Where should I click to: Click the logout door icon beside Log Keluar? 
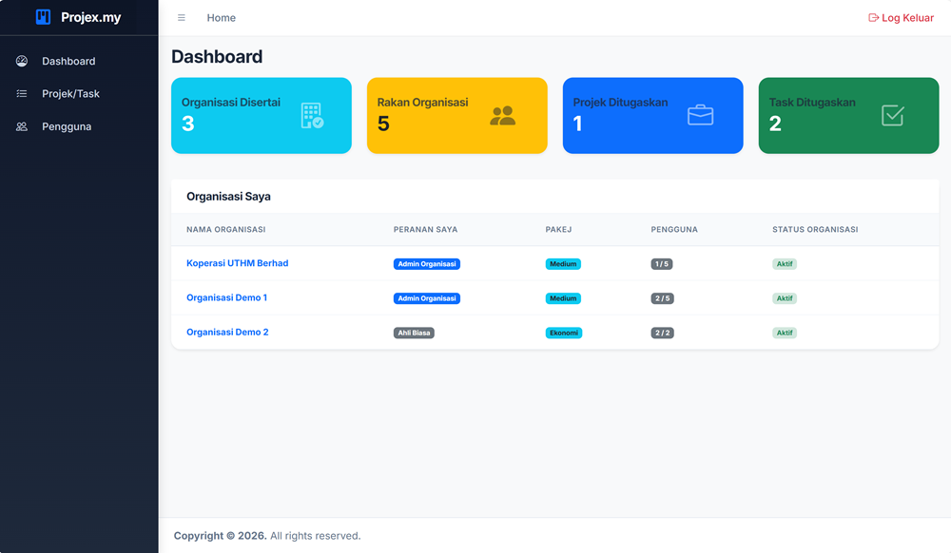(x=872, y=17)
